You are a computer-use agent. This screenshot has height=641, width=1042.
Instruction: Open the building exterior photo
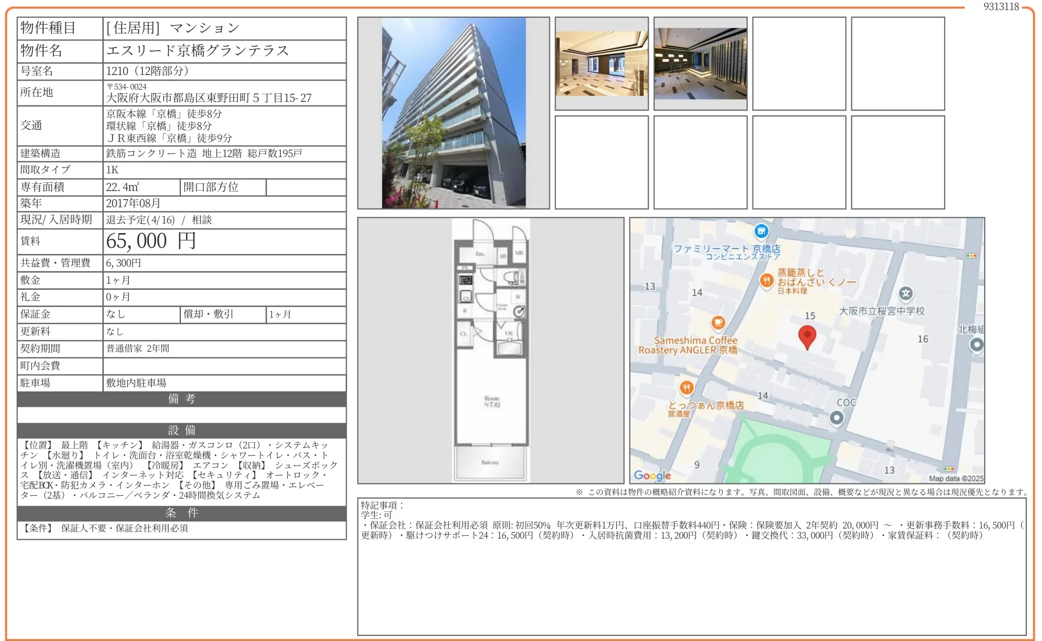tap(453, 113)
